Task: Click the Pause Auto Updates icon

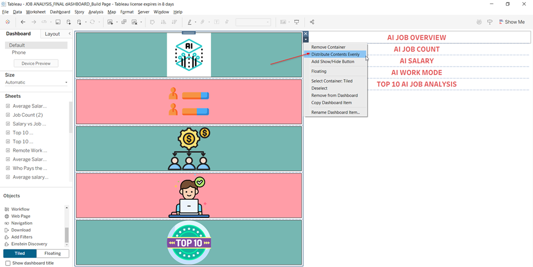Action: [79, 22]
